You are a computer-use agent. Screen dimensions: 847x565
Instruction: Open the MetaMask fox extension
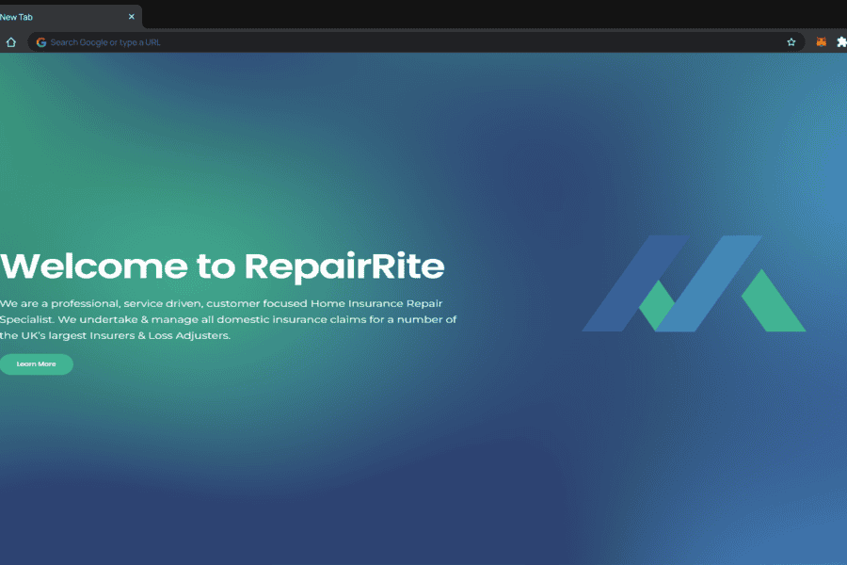(821, 42)
